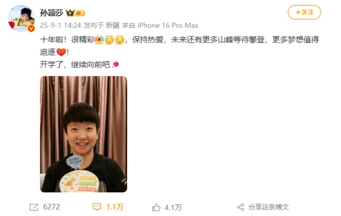Image resolution: width=341 pixels, height=216 pixels.
Task: Open comments via speech bubble icon
Action: 97,207
